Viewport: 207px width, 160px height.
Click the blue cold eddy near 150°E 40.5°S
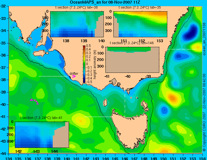point(164,110)
